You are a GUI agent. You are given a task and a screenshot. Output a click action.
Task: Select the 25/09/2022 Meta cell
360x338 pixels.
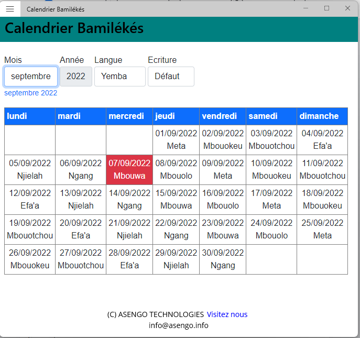(322, 230)
